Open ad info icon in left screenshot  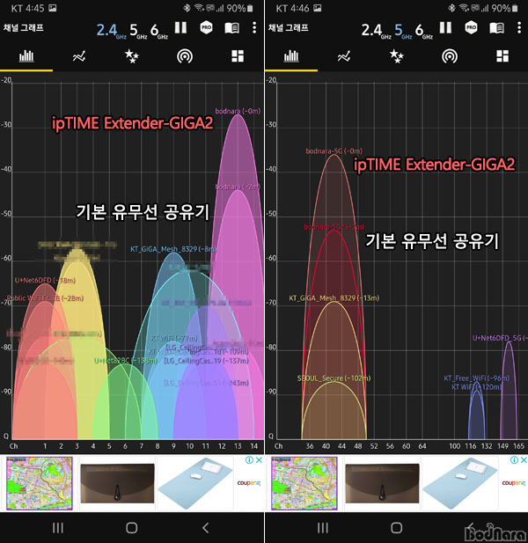coord(249,460)
